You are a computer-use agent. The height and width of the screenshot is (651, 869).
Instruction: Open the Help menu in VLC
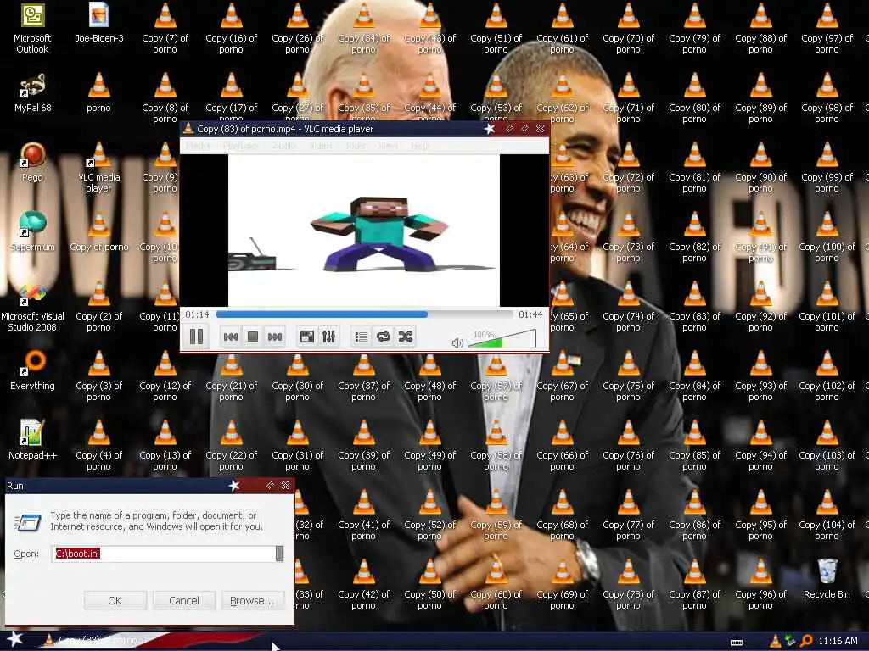[x=419, y=146]
